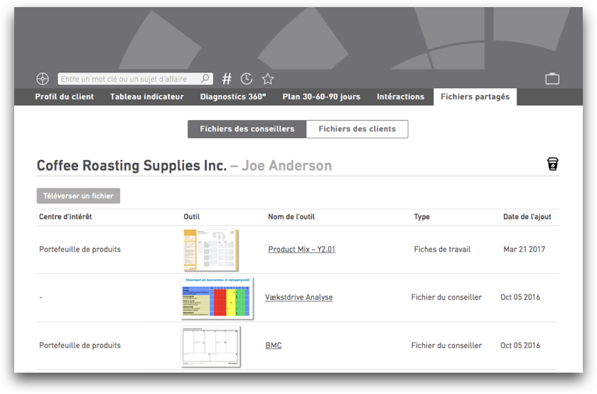Click the Vækstdrive Analyse thumbnail
597x394 pixels.
pos(217,298)
